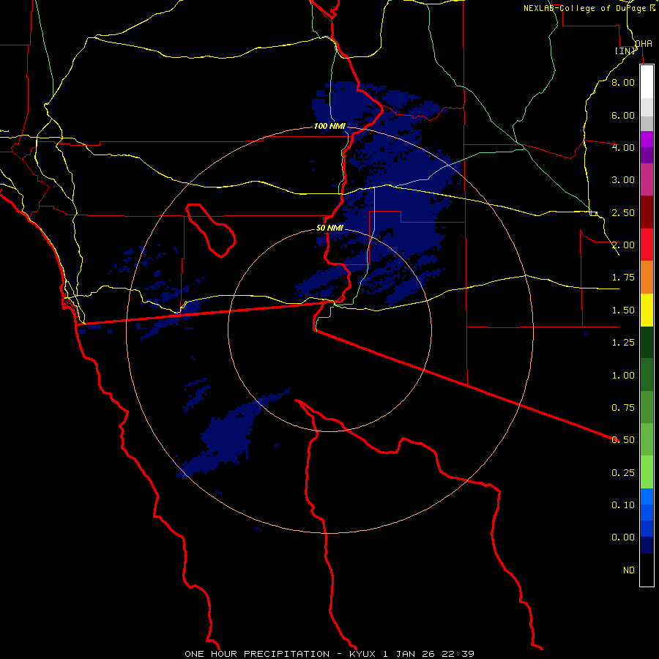Screen dimensions: 659x659
Task: Click the KYUX station identifier
Action: tap(363, 654)
